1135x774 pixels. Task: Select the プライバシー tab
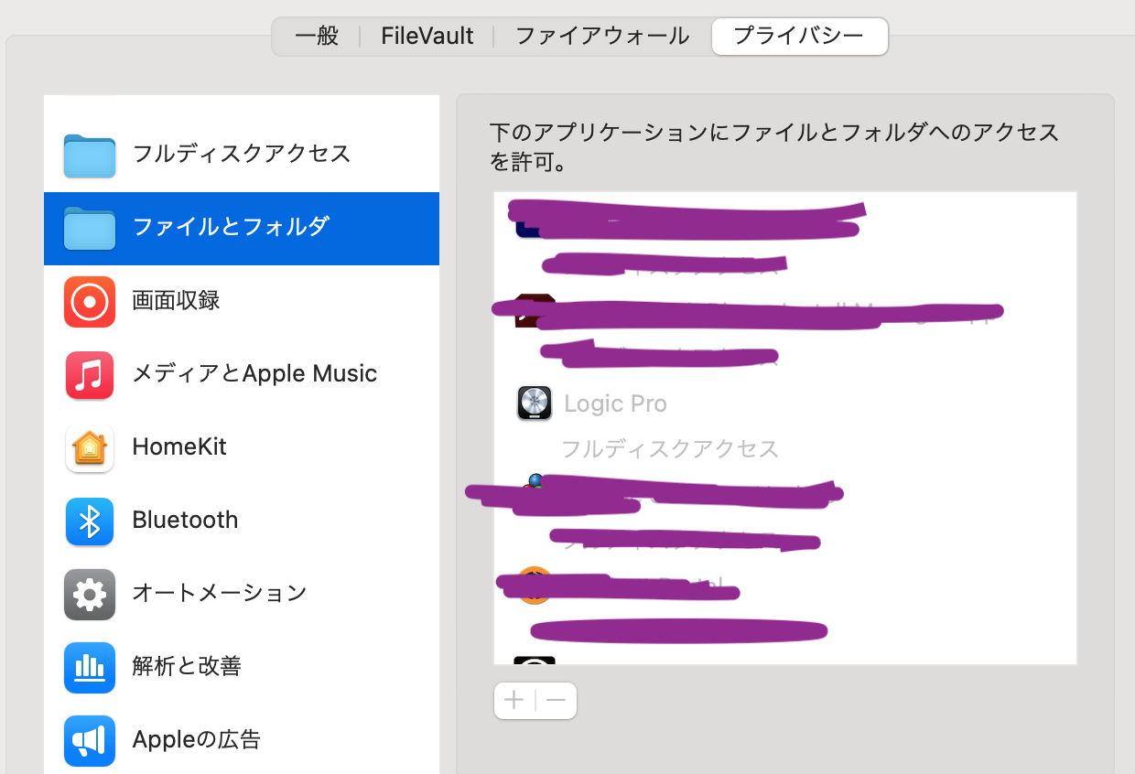pyautogui.click(x=799, y=37)
